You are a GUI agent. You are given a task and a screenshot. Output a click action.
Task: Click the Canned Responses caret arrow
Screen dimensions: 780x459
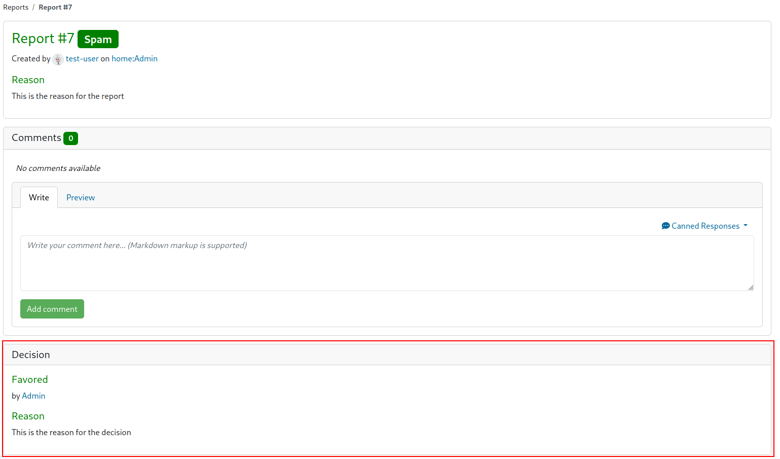(745, 226)
